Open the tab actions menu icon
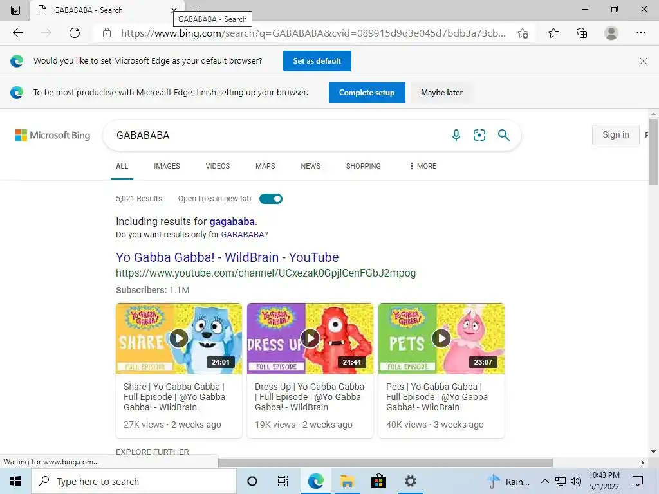 click(15, 10)
